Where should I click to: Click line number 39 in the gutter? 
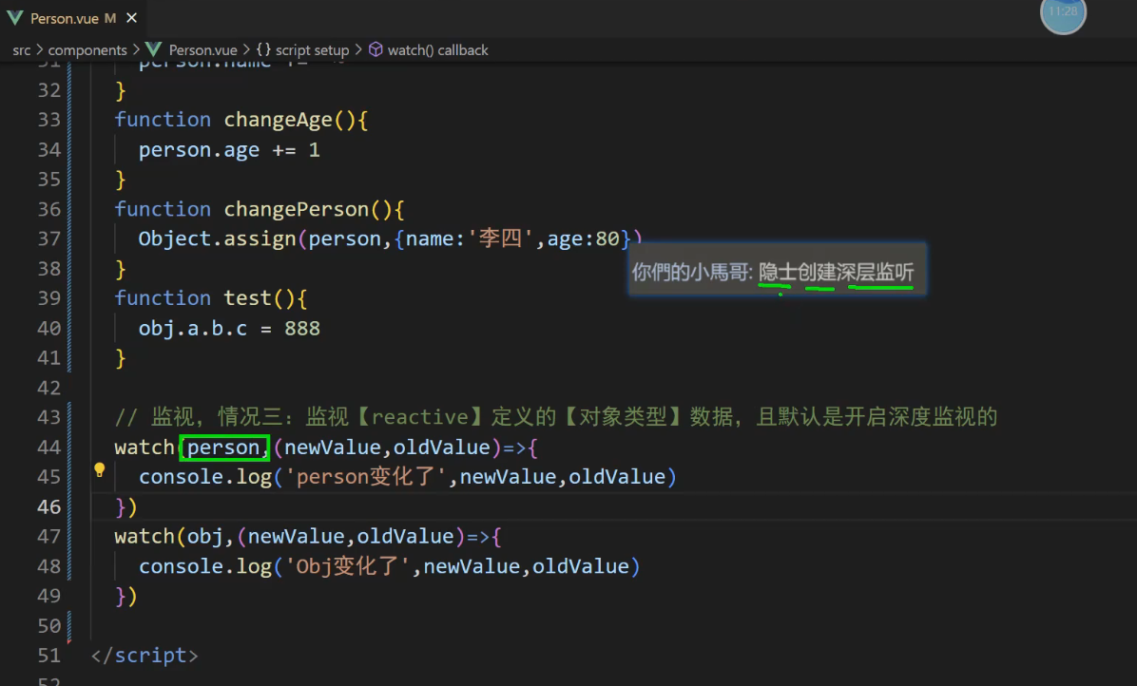(49, 297)
